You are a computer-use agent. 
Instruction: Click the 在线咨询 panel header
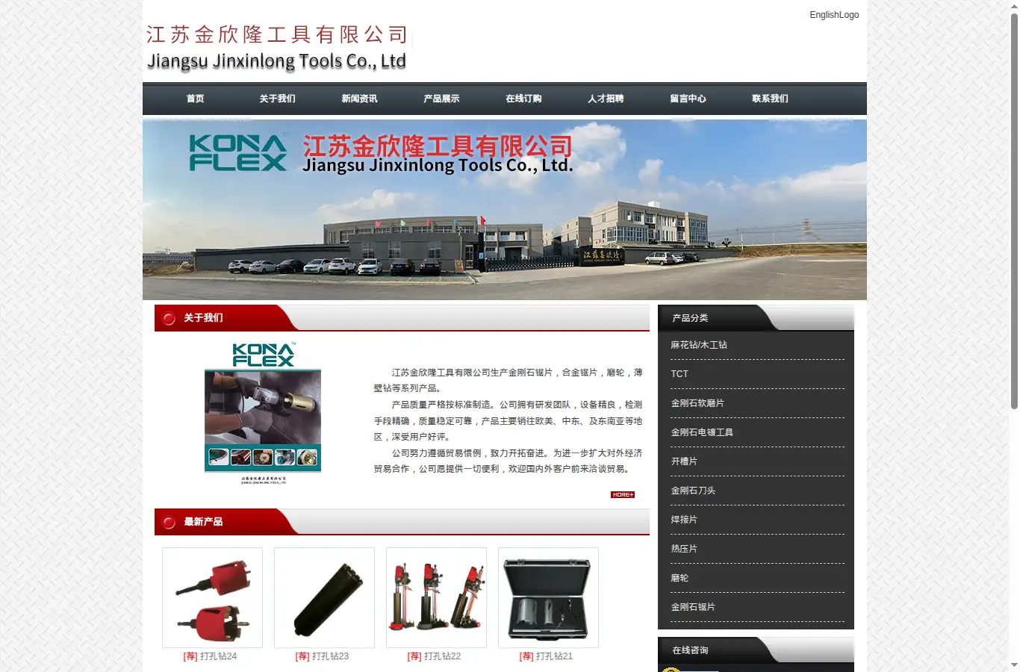(x=756, y=650)
